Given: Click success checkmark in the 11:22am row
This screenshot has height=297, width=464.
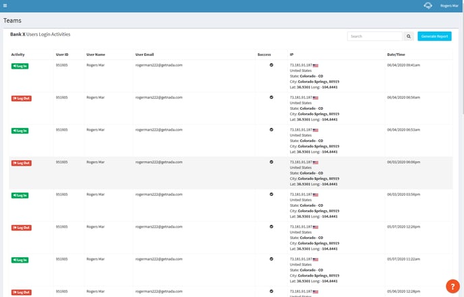Looking at the screenshot, I should click(x=271, y=259).
